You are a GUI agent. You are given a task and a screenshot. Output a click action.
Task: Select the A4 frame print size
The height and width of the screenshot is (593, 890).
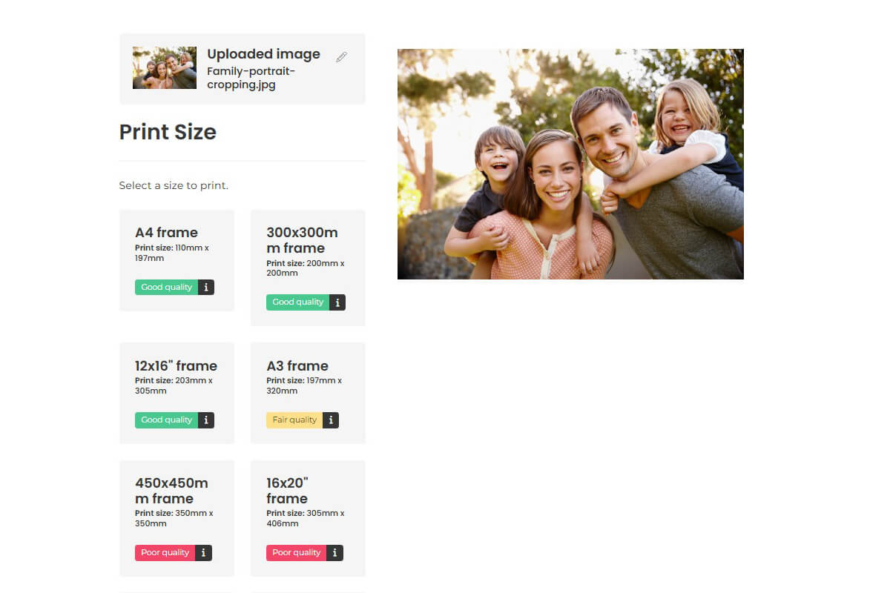point(177,260)
